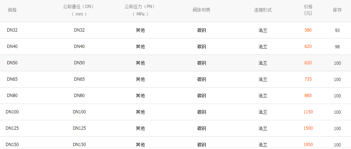Click the 1150 price for DN100
This screenshot has height=149, width=351.
tap(308, 112)
